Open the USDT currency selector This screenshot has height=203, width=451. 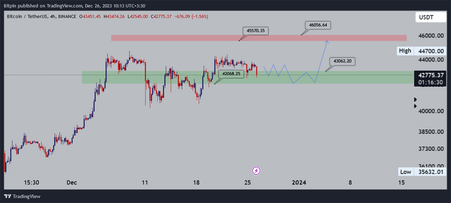(x=426, y=17)
